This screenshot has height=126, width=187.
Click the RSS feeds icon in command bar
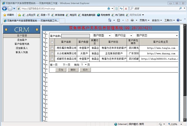tap(119, 20)
